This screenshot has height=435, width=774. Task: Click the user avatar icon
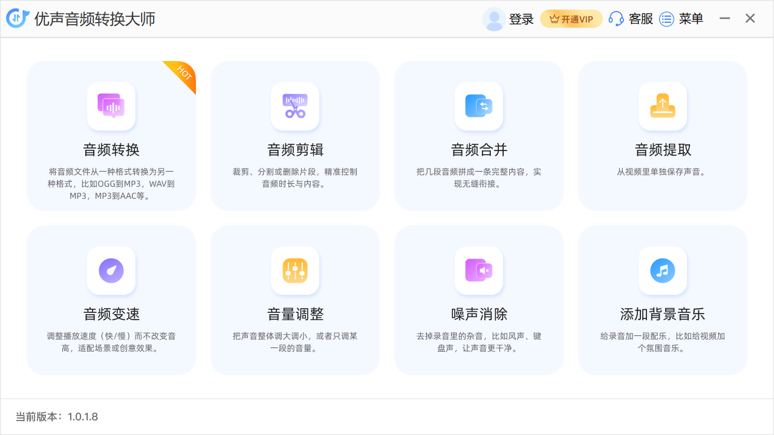point(494,19)
